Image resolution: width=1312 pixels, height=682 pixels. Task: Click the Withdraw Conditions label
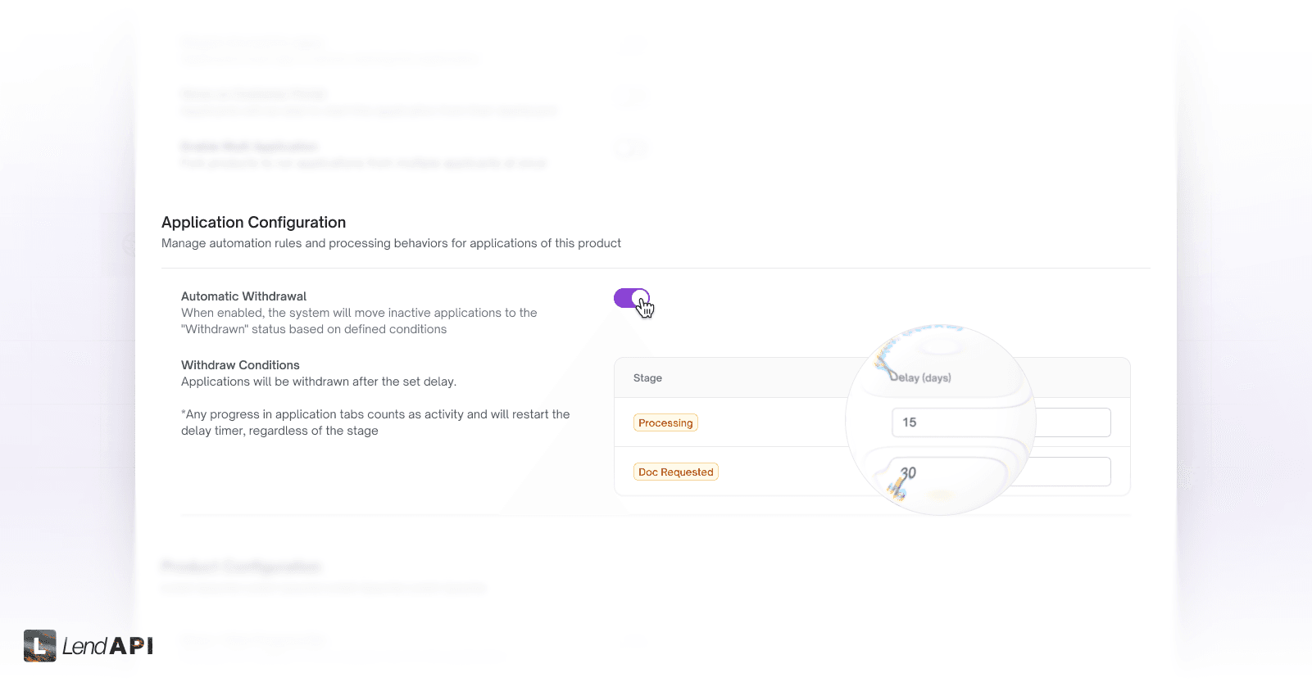coord(240,364)
